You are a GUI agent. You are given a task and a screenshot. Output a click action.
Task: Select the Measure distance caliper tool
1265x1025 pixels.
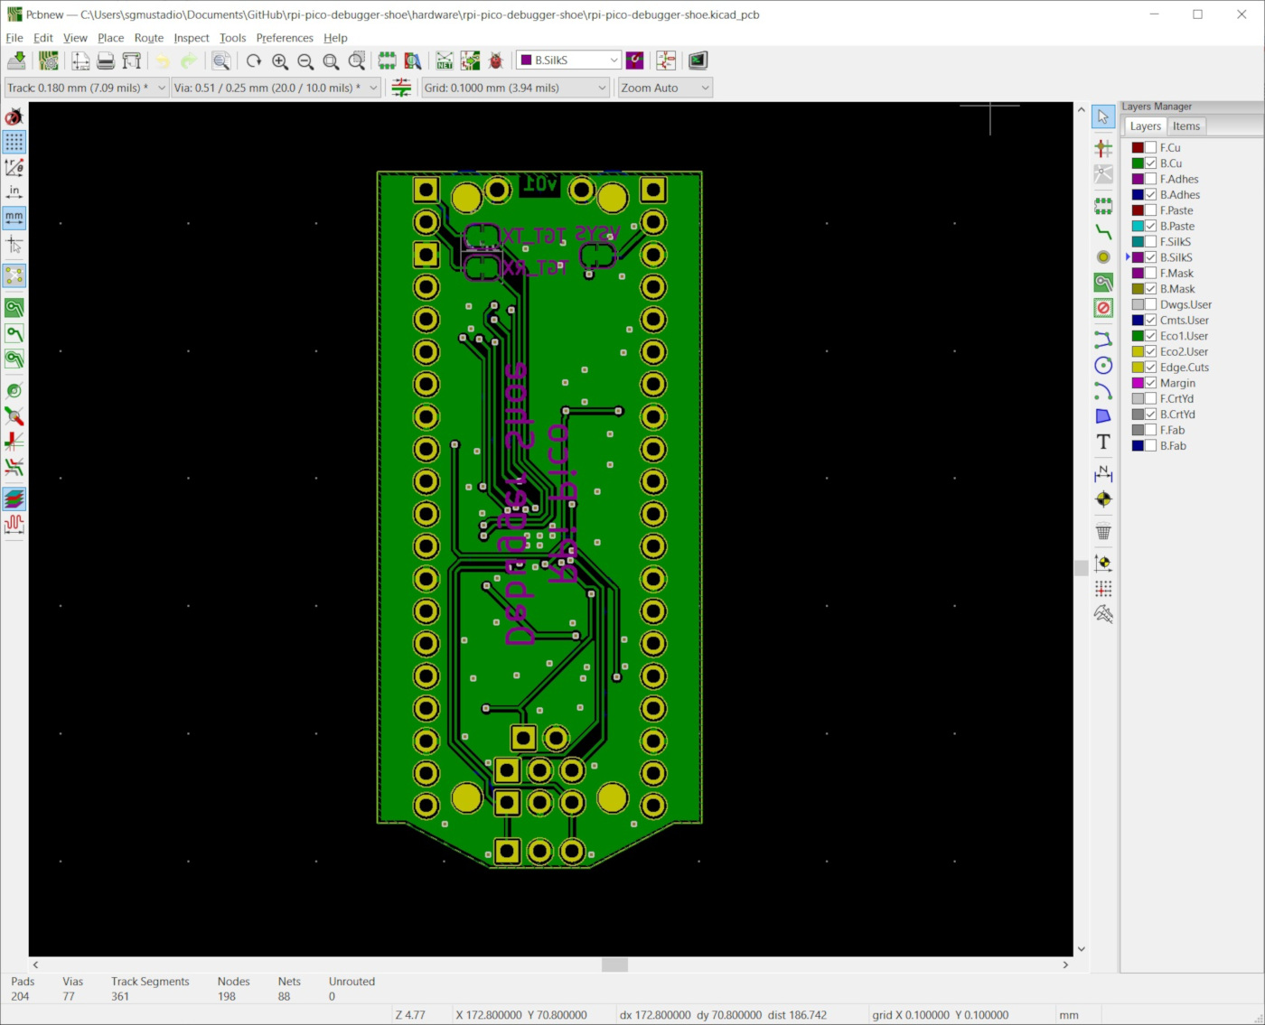coord(1103,614)
